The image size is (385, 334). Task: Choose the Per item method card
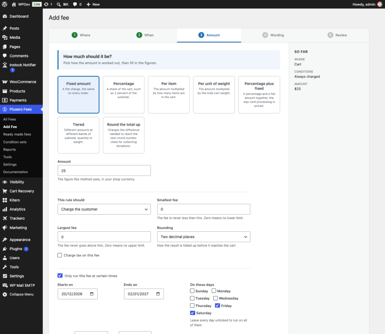click(x=169, y=95)
